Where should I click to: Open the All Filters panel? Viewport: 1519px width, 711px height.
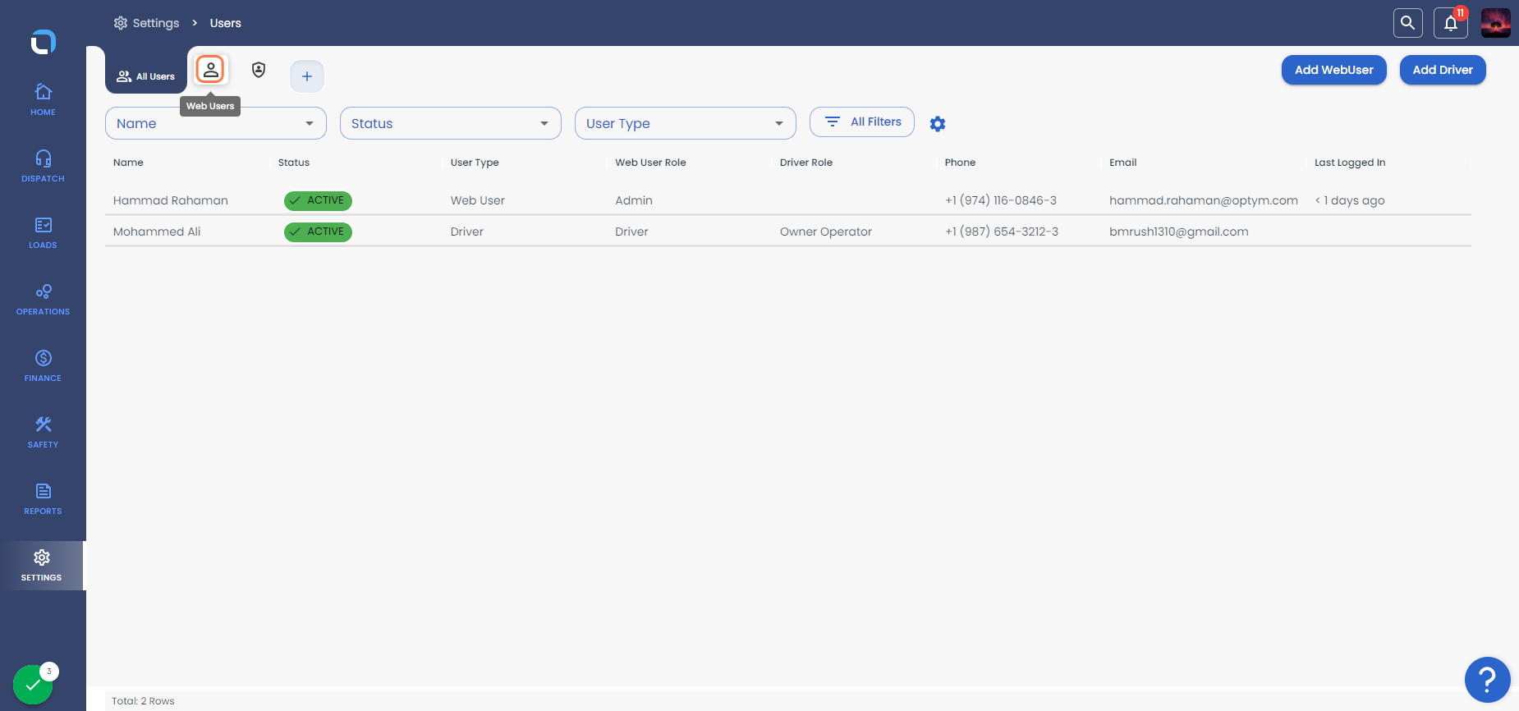(x=862, y=122)
